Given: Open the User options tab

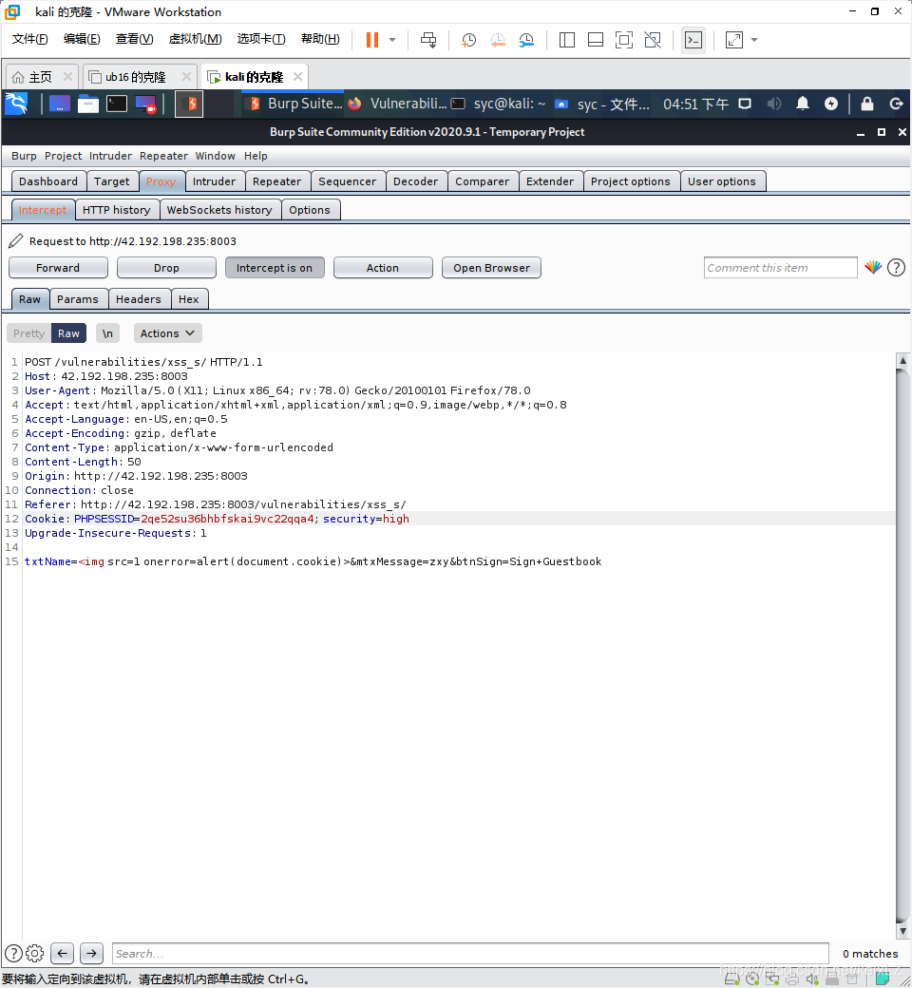Looking at the screenshot, I should 722,181.
